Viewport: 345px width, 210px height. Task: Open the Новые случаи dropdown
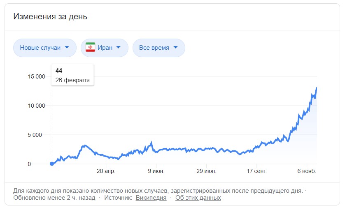point(45,48)
